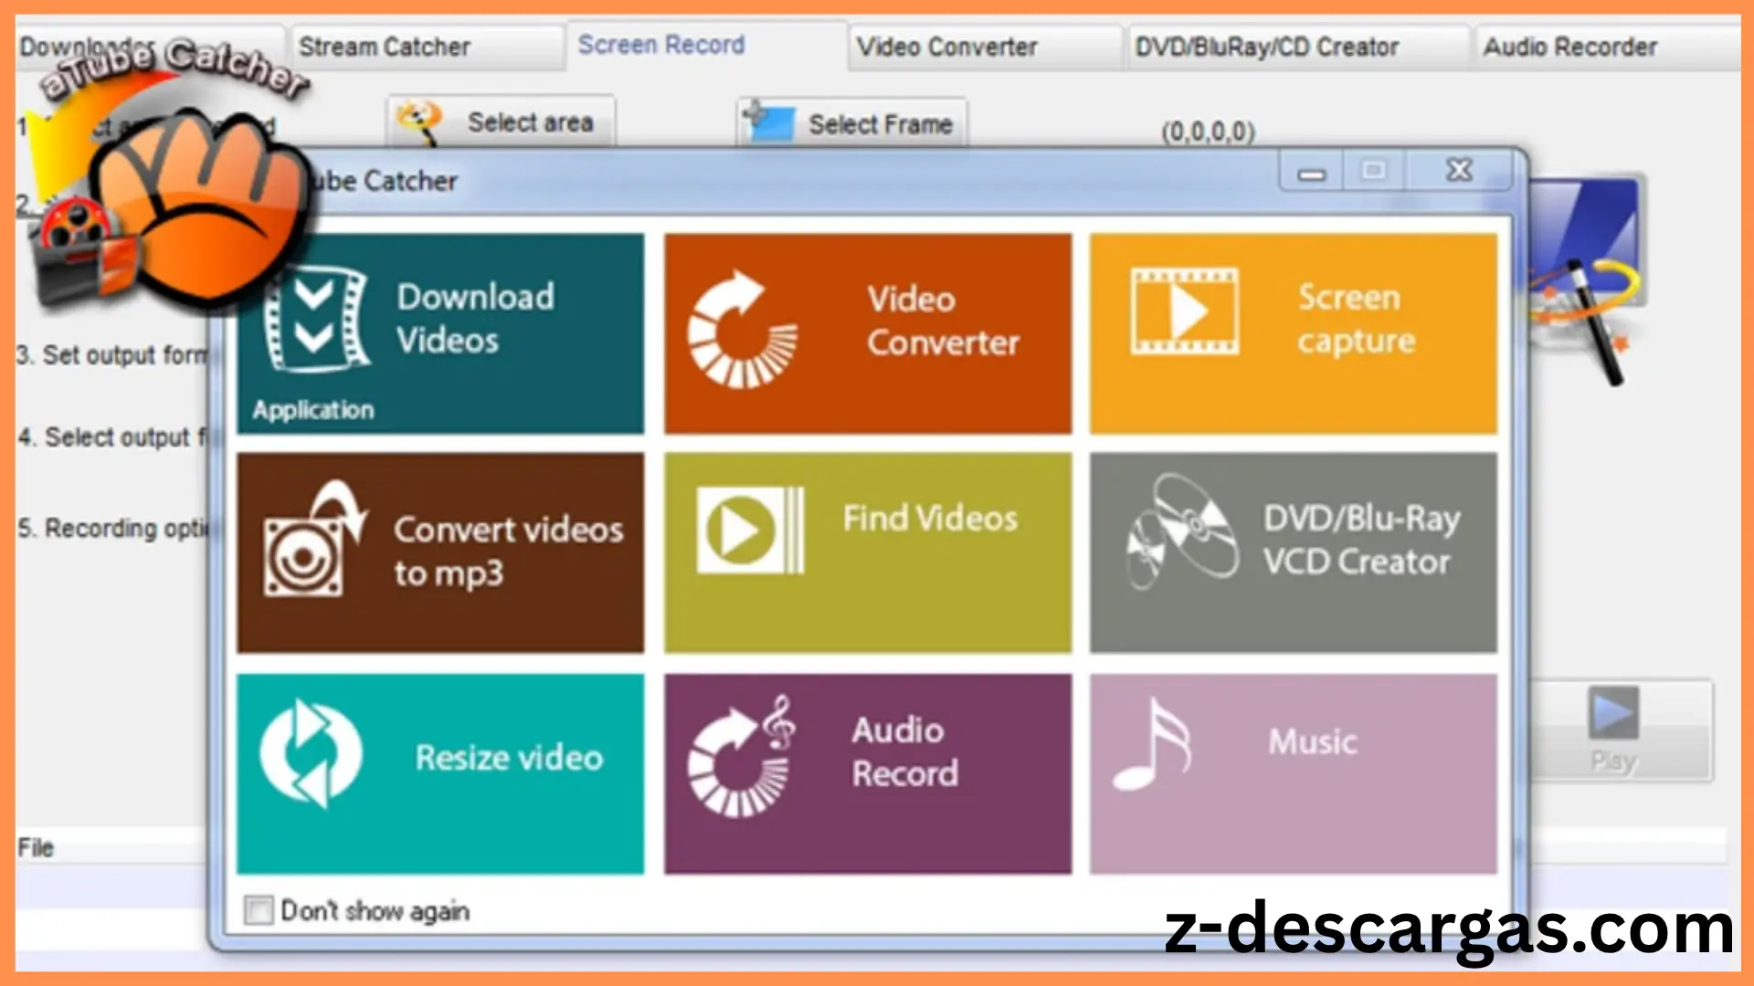1754x986 pixels.
Task: Open the Download Videos tile icon
Action: (x=316, y=318)
